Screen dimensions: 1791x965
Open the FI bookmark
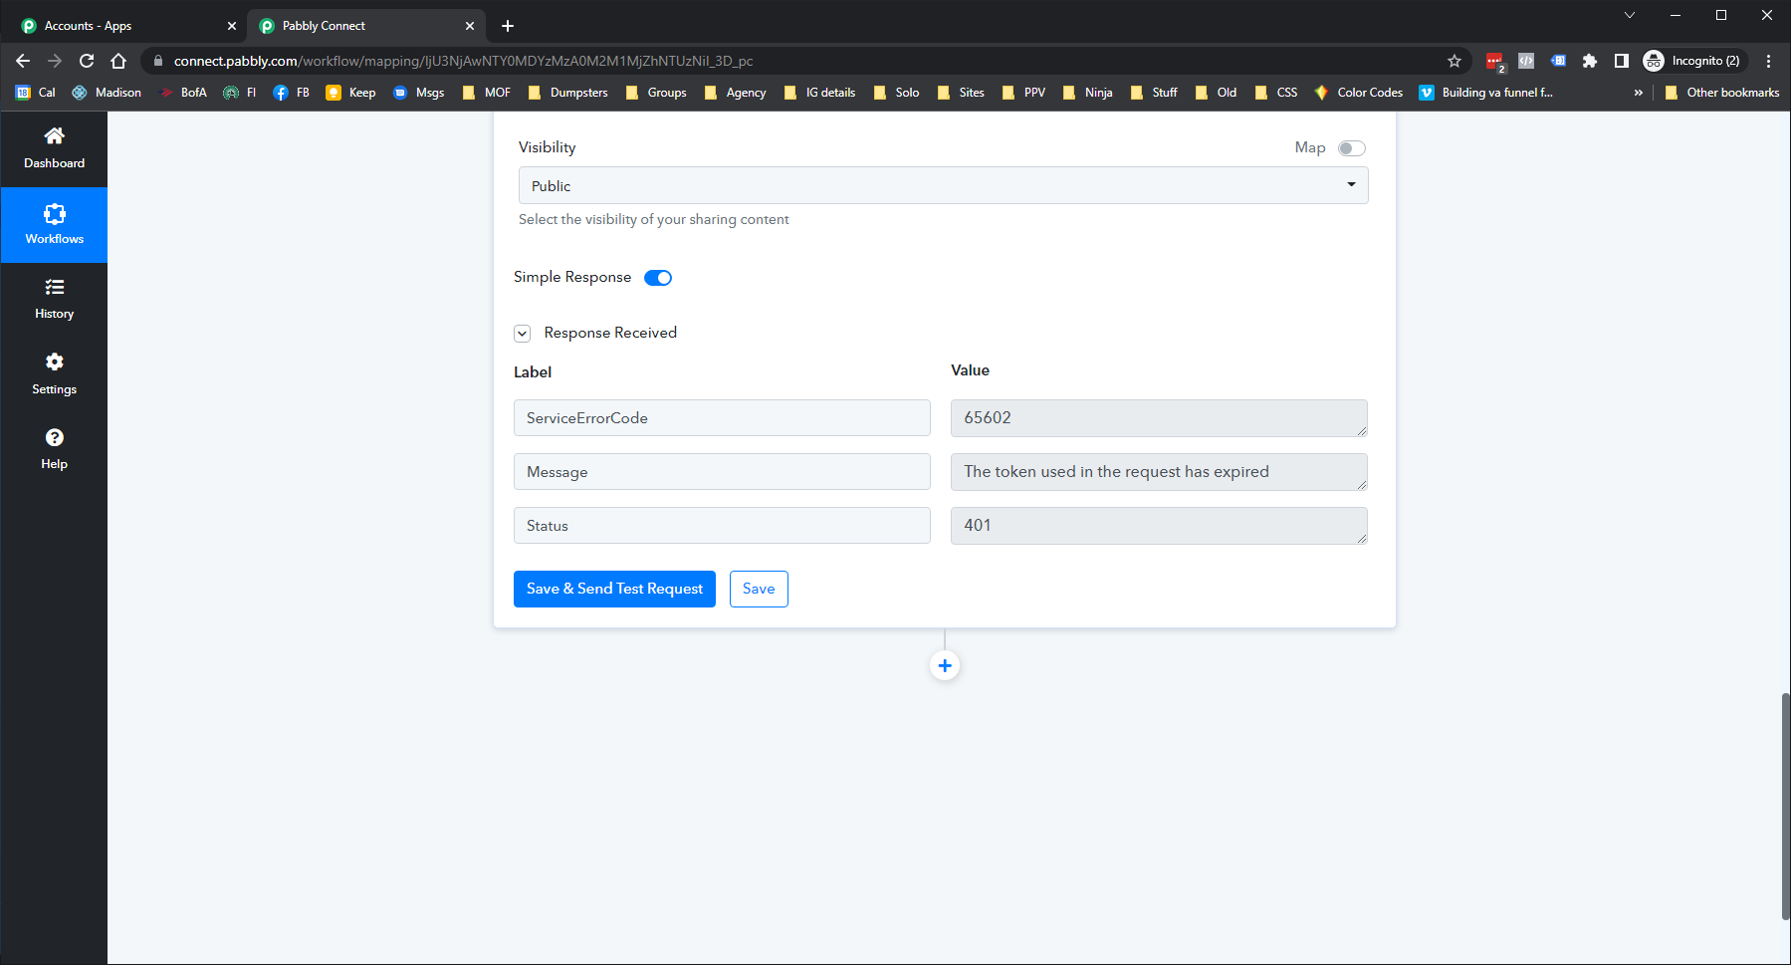coord(240,93)
